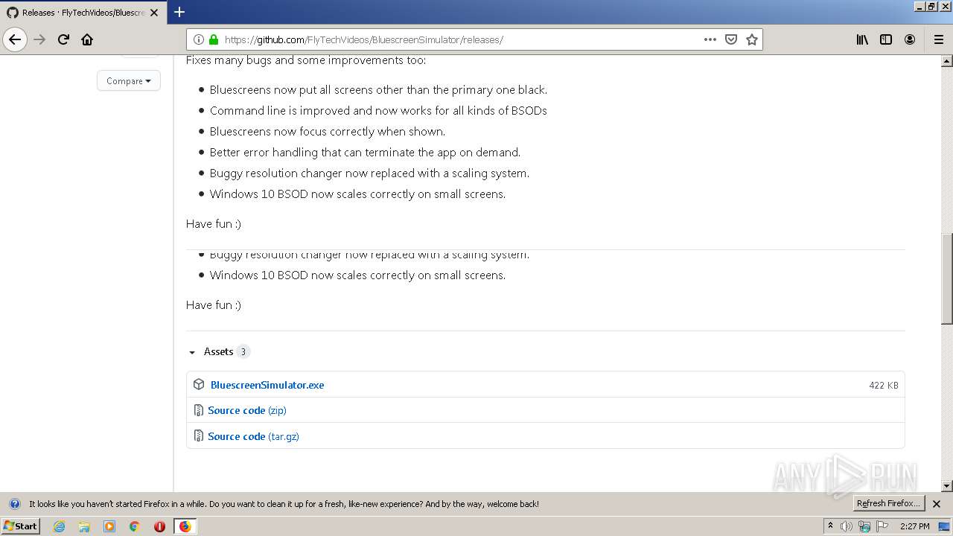Open Windows Explorer from taskbar
This screenshot has height=536, width=953.
(84, 526)
